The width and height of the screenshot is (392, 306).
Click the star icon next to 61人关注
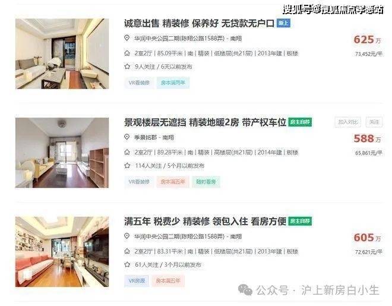127,264
